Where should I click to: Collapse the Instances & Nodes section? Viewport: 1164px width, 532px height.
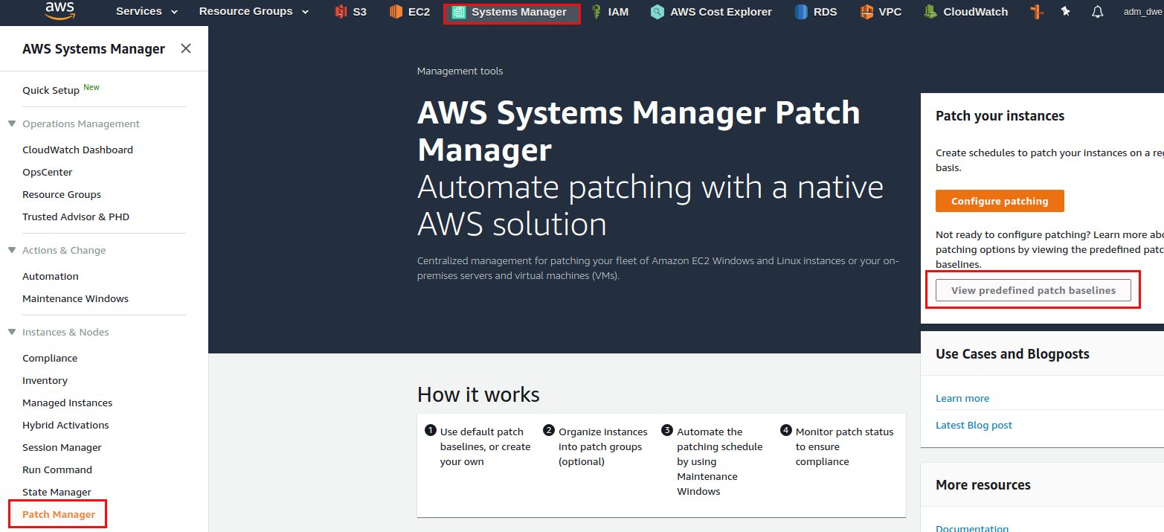click(12, 332)
